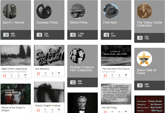165x113 pixels.
Task: Click 1,259 ITEMS count on Silent Films
Action: 81,35
